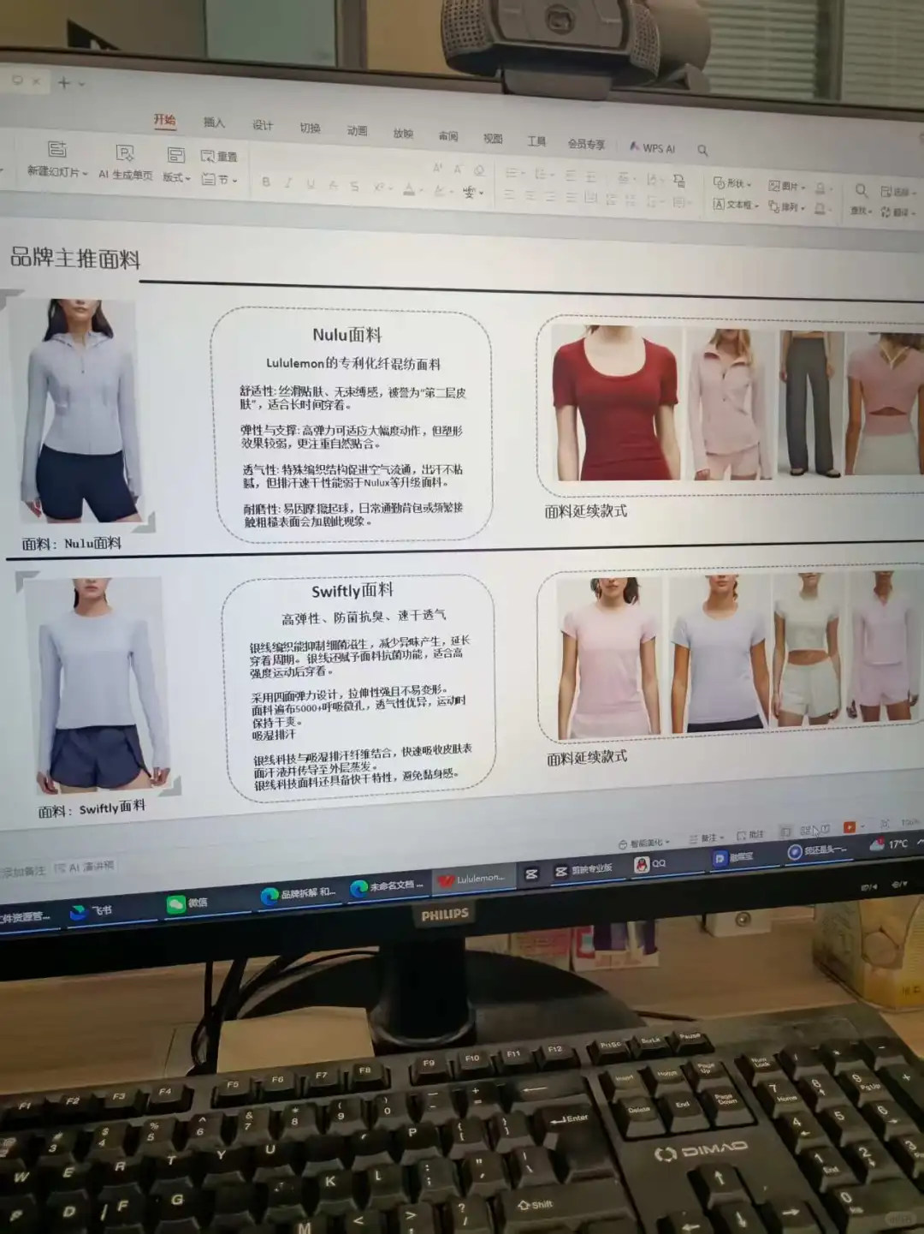
Task: Click the 17°C weather widget
Action: coord(889,844)
